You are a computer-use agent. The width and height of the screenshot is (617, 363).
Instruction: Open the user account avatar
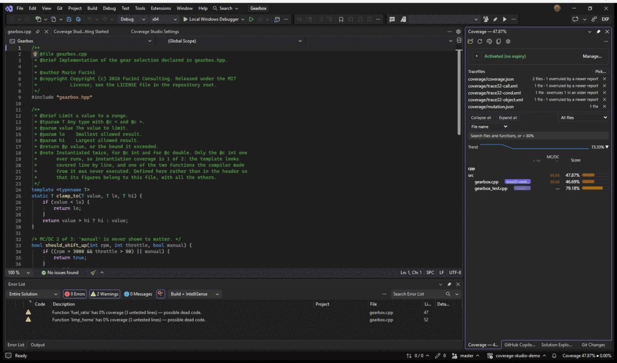click(557, 8)
